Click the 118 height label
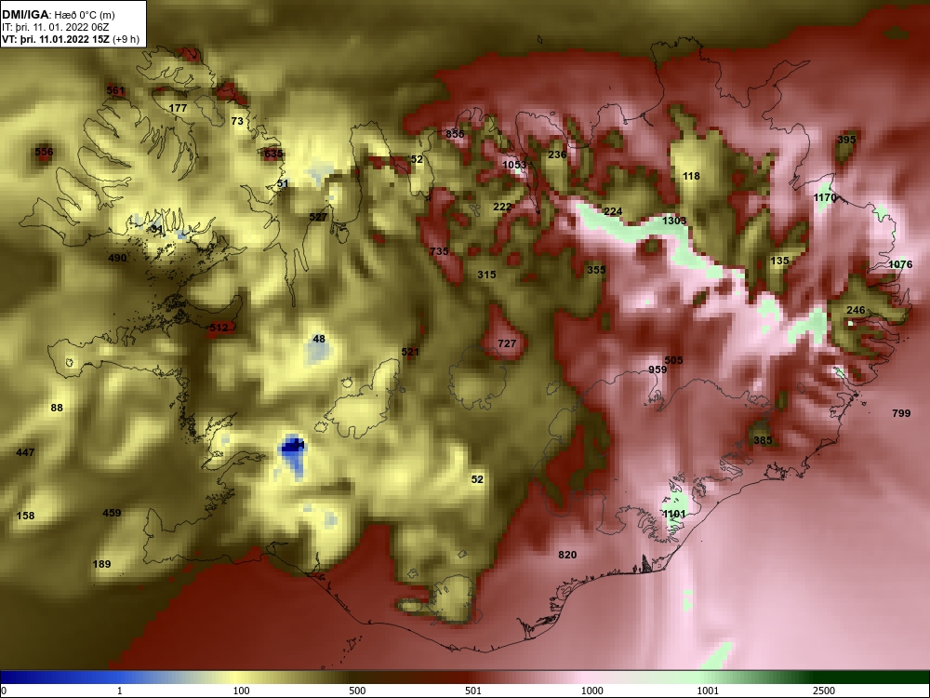 pos(691,176)
